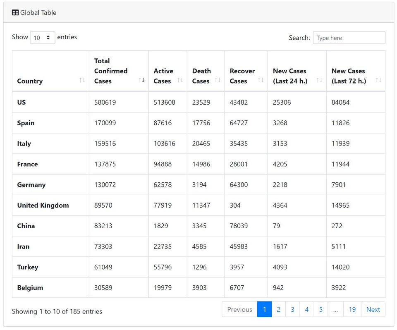Image resolution: width=397 pixels, height=330 pixels.
Task: Sort by New Cases Last 72 h. arrows
Action: coord(378,80)
